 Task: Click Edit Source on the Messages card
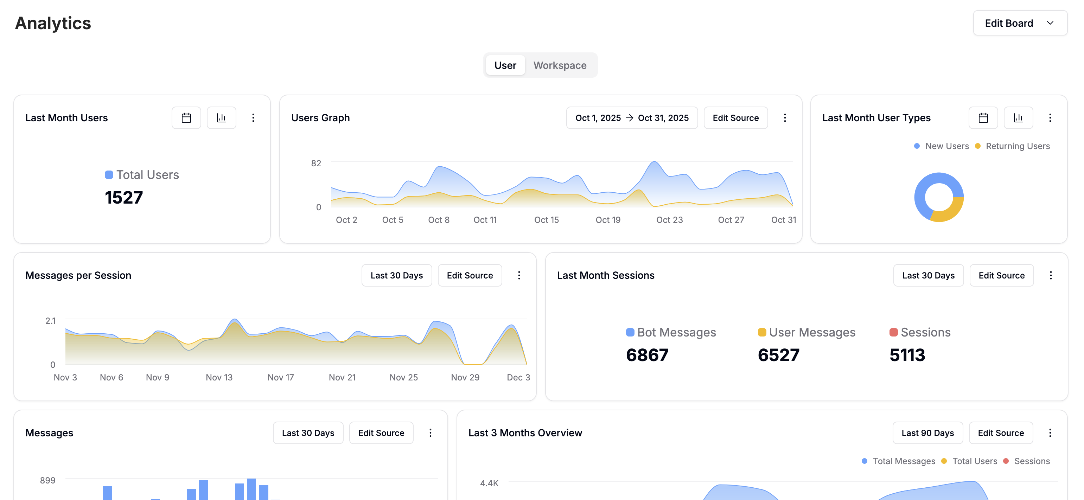[381, 433]
